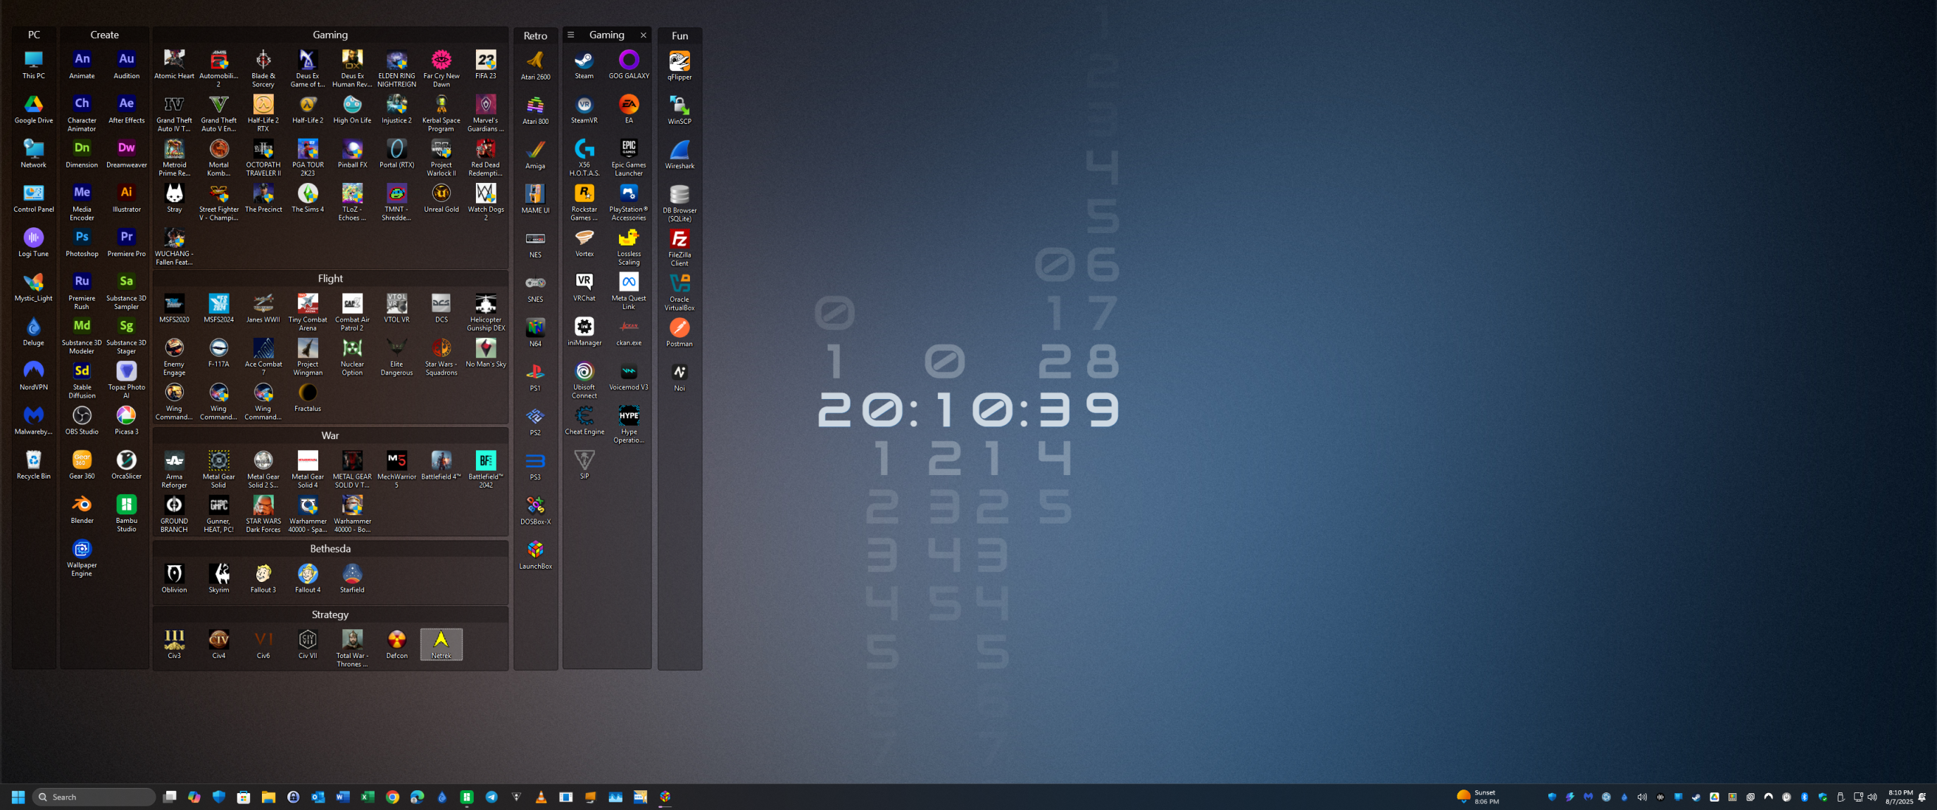
Task: Launch Wallpaper Engine icon
Action: (x=82, y=557)
